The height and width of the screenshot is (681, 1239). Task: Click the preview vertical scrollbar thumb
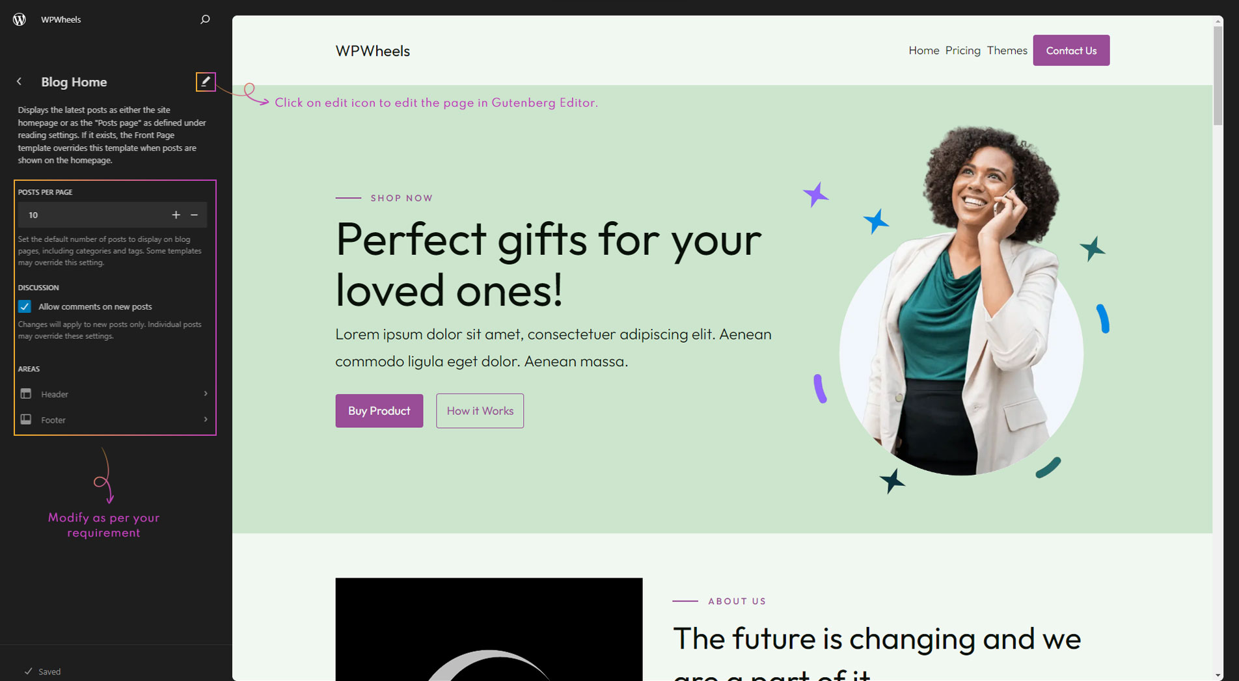click(1218, 75)
